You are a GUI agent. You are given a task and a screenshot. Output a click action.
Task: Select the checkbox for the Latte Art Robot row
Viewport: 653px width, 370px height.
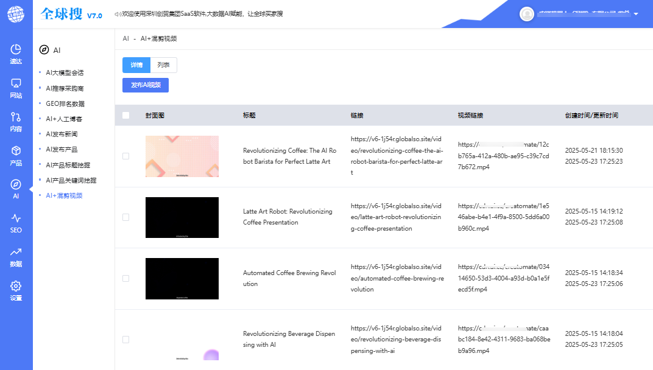pyautogui.click(x=126, y=218)
